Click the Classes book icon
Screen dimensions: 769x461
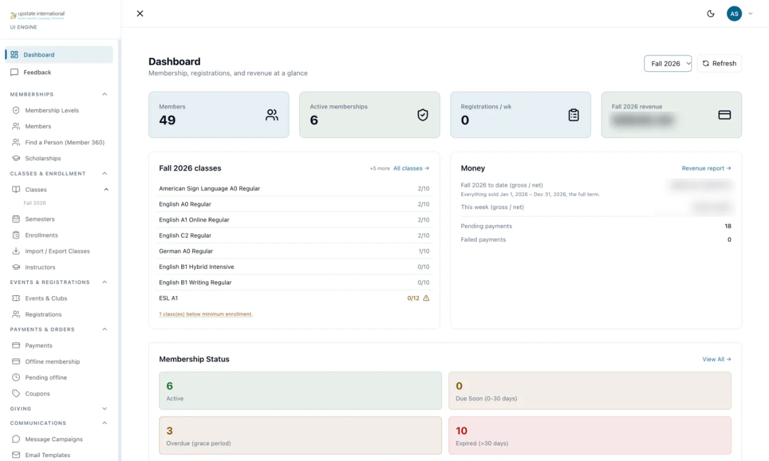[x=16, y=190]
